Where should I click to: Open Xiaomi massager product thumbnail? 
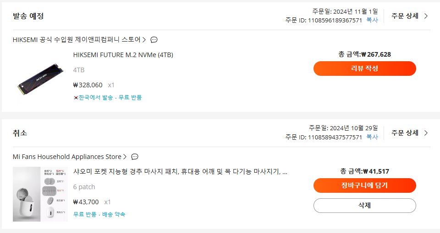(40, 194)
